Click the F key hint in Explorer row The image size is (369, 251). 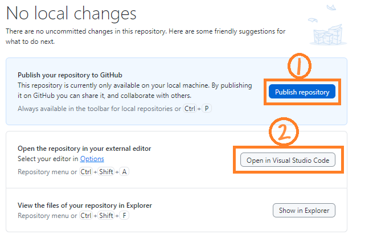[124, 216]
